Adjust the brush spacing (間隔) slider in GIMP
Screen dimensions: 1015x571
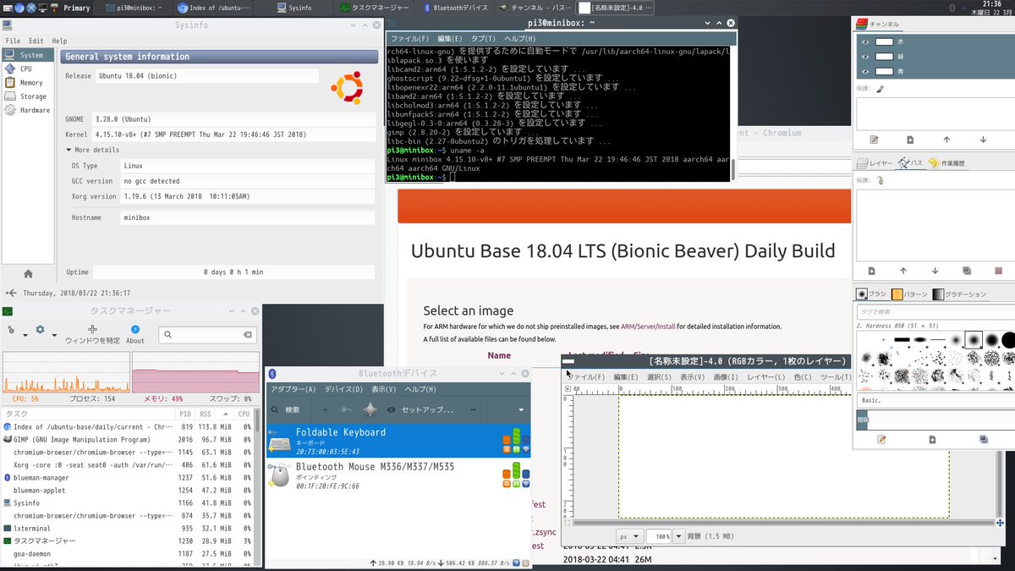[934, 419]
